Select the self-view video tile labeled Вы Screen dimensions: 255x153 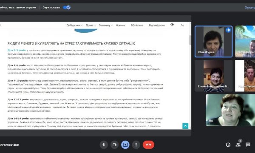pyautogui.click(x=230, y=110)
